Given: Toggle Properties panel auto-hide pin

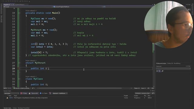Looking at the screenshot, I should coord(188,66).
